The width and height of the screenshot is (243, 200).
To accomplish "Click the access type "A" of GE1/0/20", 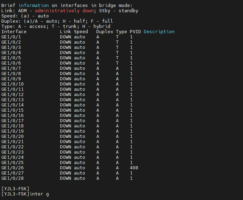I will click(x=117, y=136).
